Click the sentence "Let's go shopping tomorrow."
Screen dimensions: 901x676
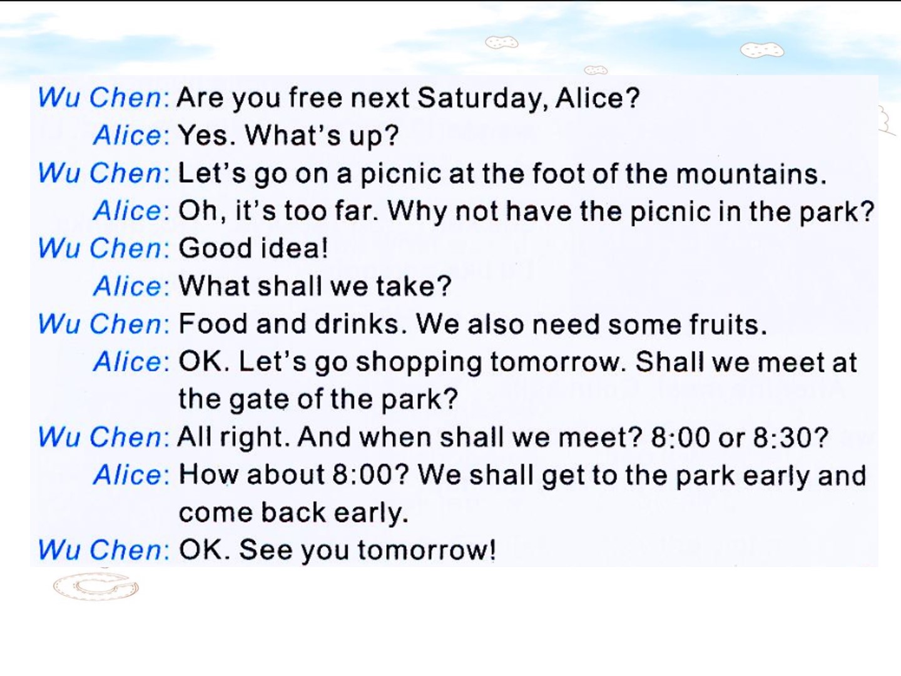click(x=432, y=362)
